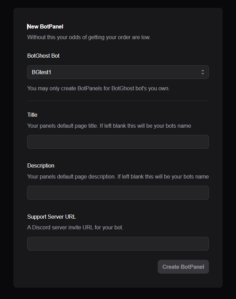Click the BotPanels ownership notice text
The width and height of the screenshot is (236, 299).
pyautogui.click(x=99, y=88)
